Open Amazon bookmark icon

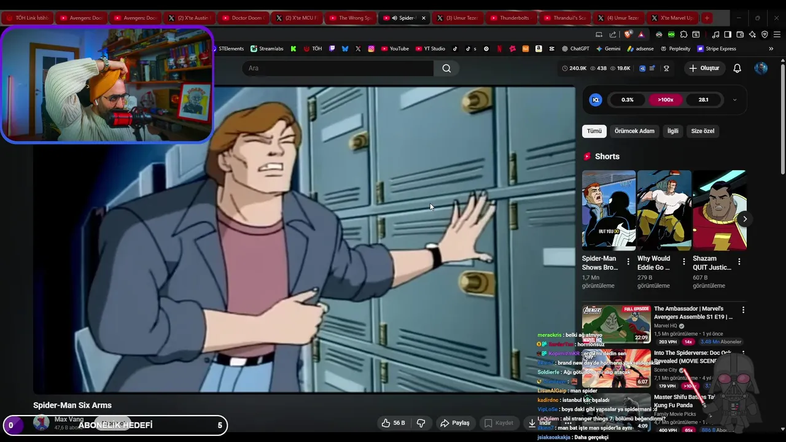[539, 48]
